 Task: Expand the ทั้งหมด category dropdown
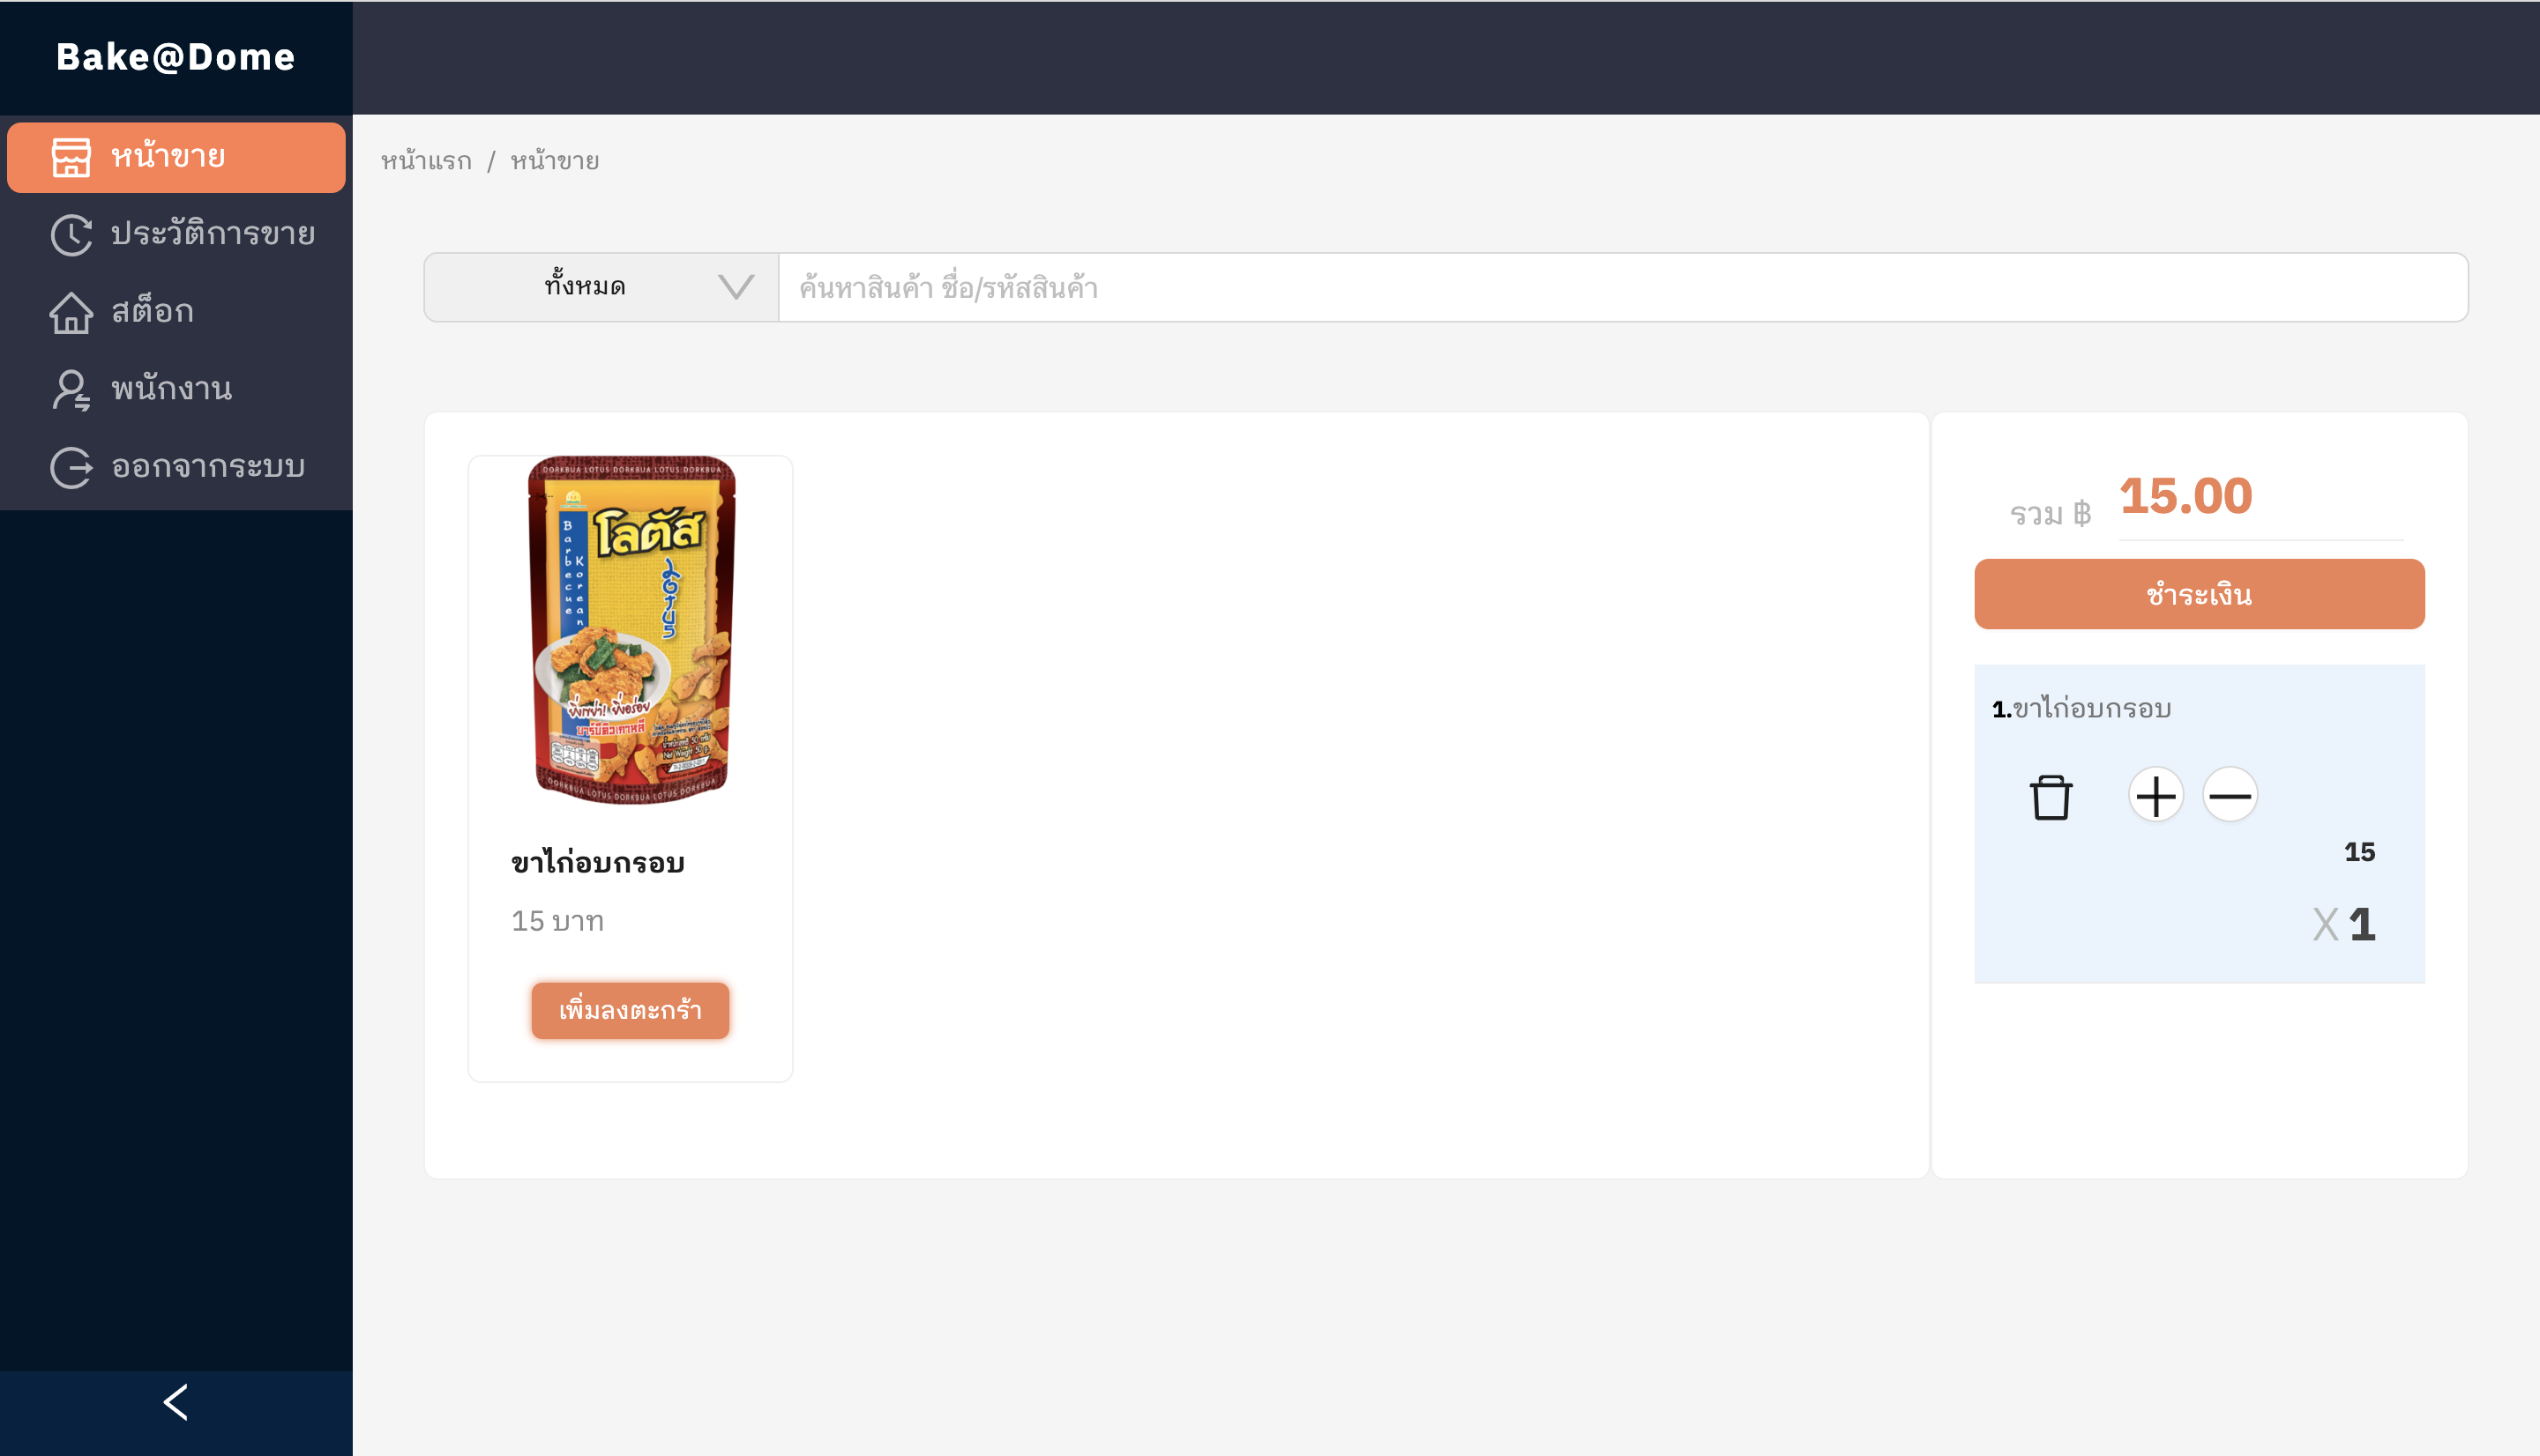click(x=601, y=287)
